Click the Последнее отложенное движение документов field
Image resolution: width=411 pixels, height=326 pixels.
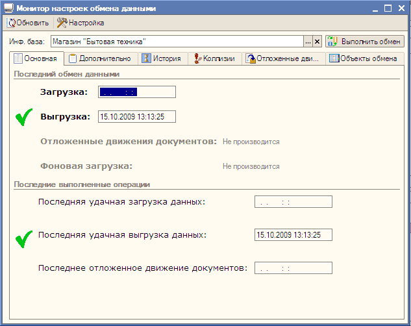coord(293,268)
